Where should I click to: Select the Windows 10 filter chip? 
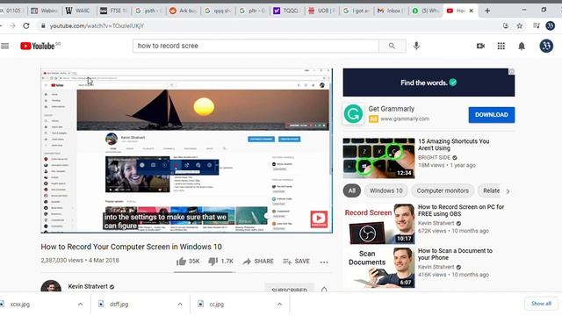click(x=386, y=190)
